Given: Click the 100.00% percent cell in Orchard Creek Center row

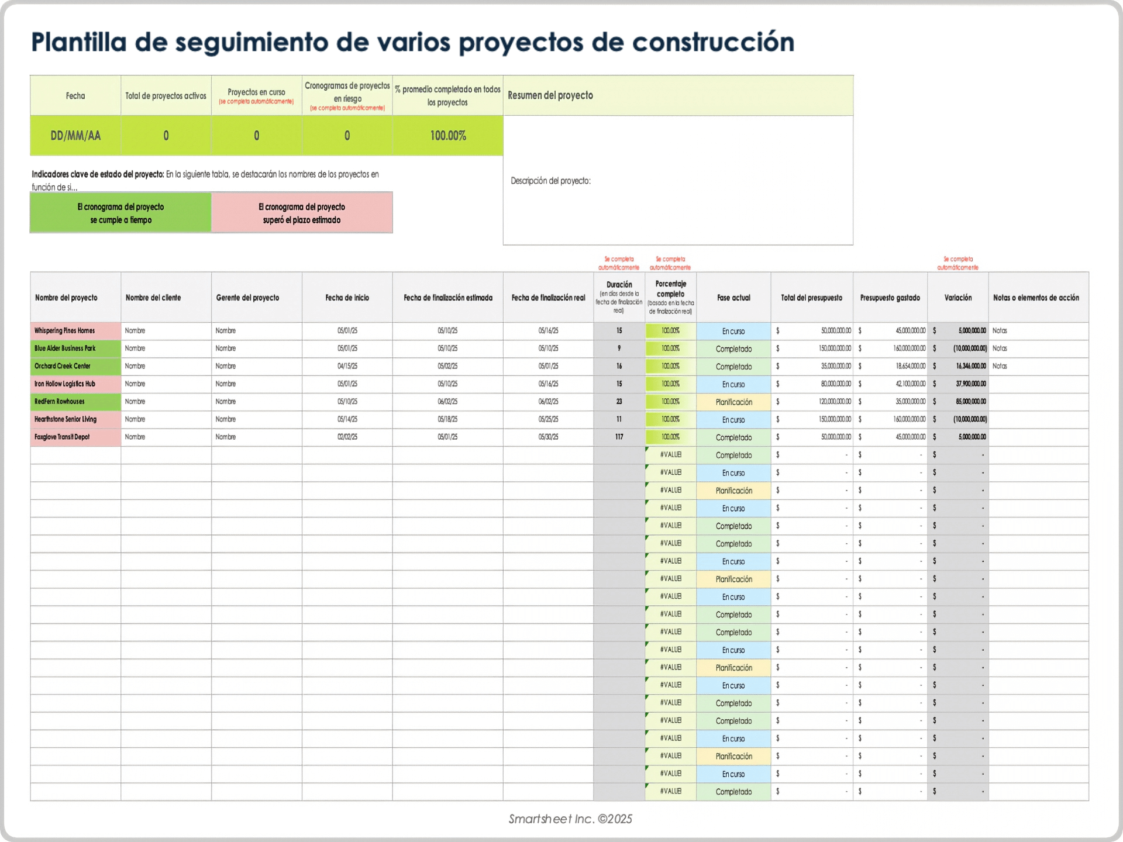Looking at the screenshot, I should click(670, 366).
